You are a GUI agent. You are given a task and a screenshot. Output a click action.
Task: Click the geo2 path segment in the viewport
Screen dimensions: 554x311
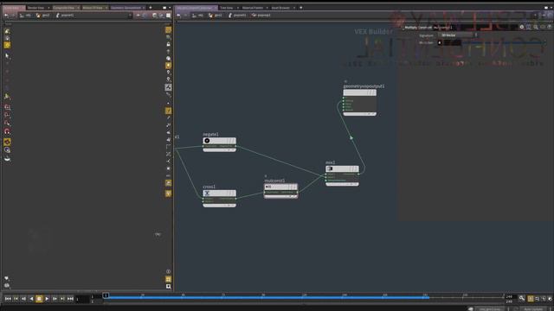click(42, 16)
